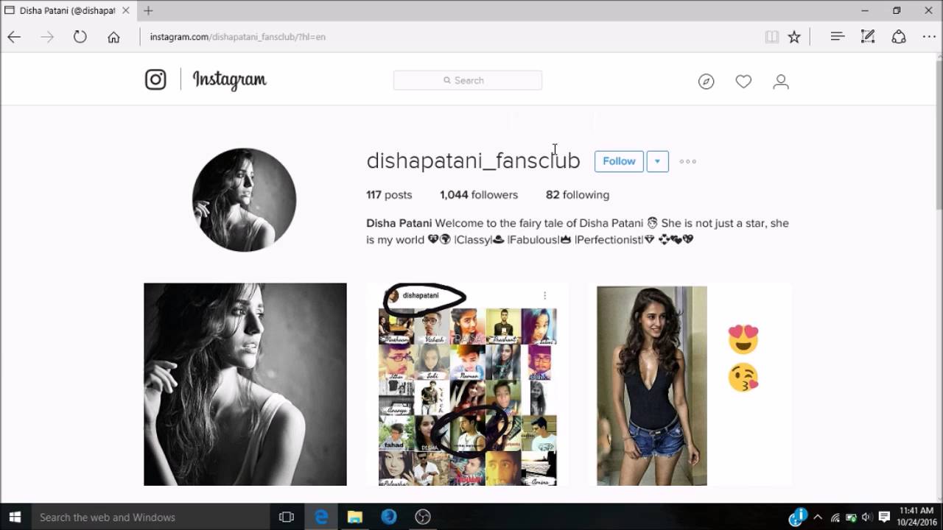943x530 pixels.
Task: Click the address bar URL
Action: pyautogui.click(x=238, y=37)
